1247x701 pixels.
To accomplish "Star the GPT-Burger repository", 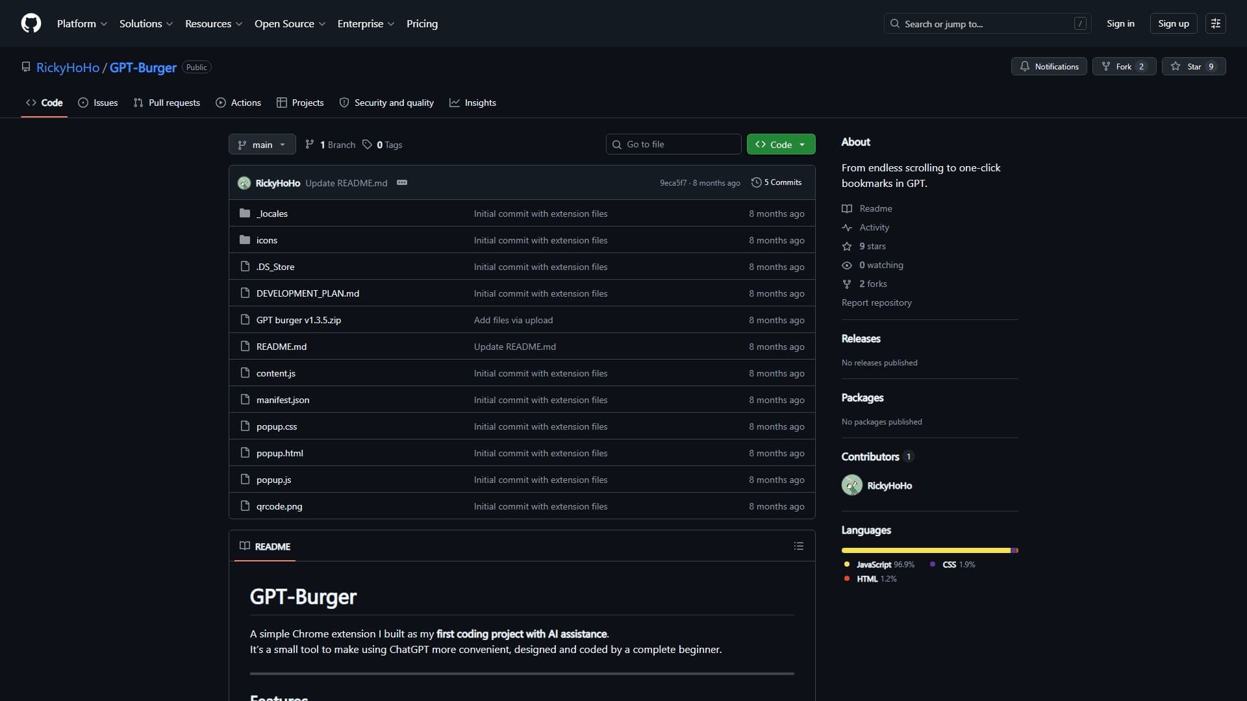I will tap(1194, 66).
